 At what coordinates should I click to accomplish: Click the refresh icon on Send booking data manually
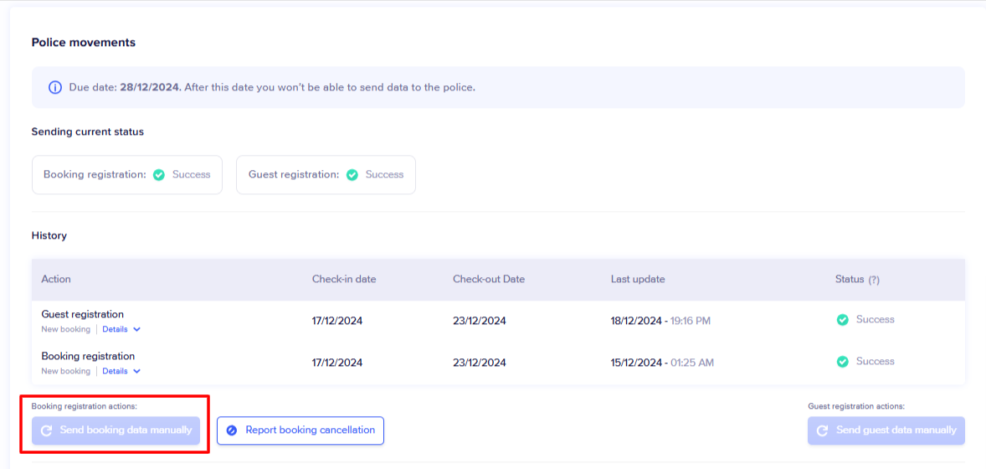point(46,430)
